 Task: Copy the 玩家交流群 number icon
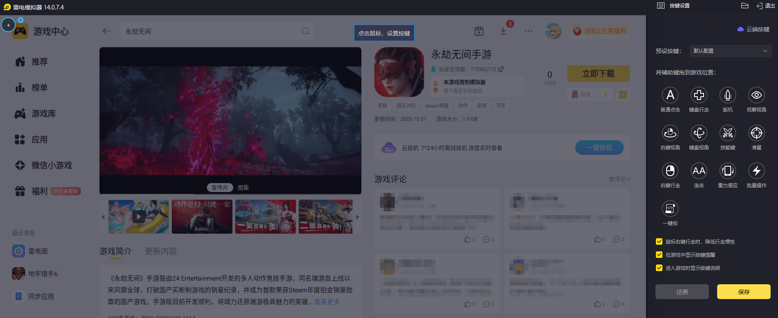[501, 69]
